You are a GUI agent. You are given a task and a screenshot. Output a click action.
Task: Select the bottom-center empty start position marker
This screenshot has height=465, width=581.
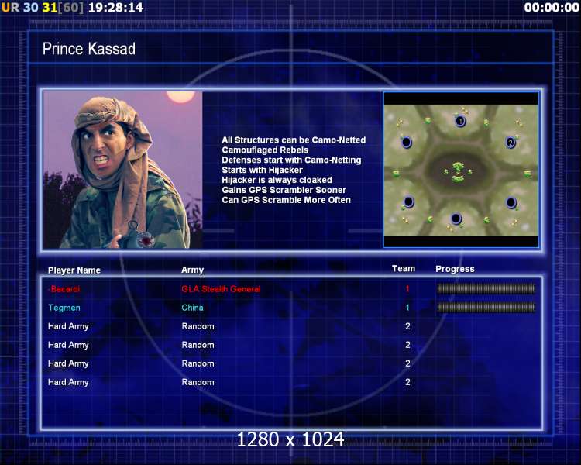(456, 219)
